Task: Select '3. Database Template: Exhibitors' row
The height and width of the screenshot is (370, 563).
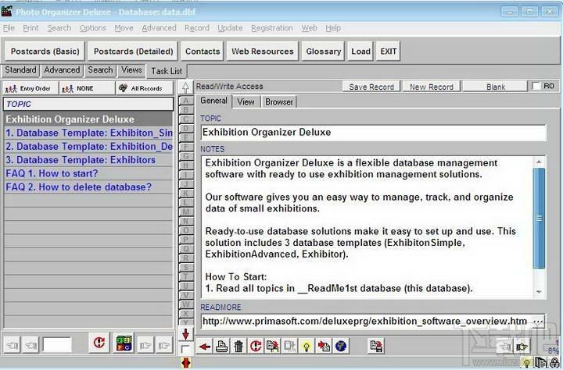Action: tap(88, 160)
